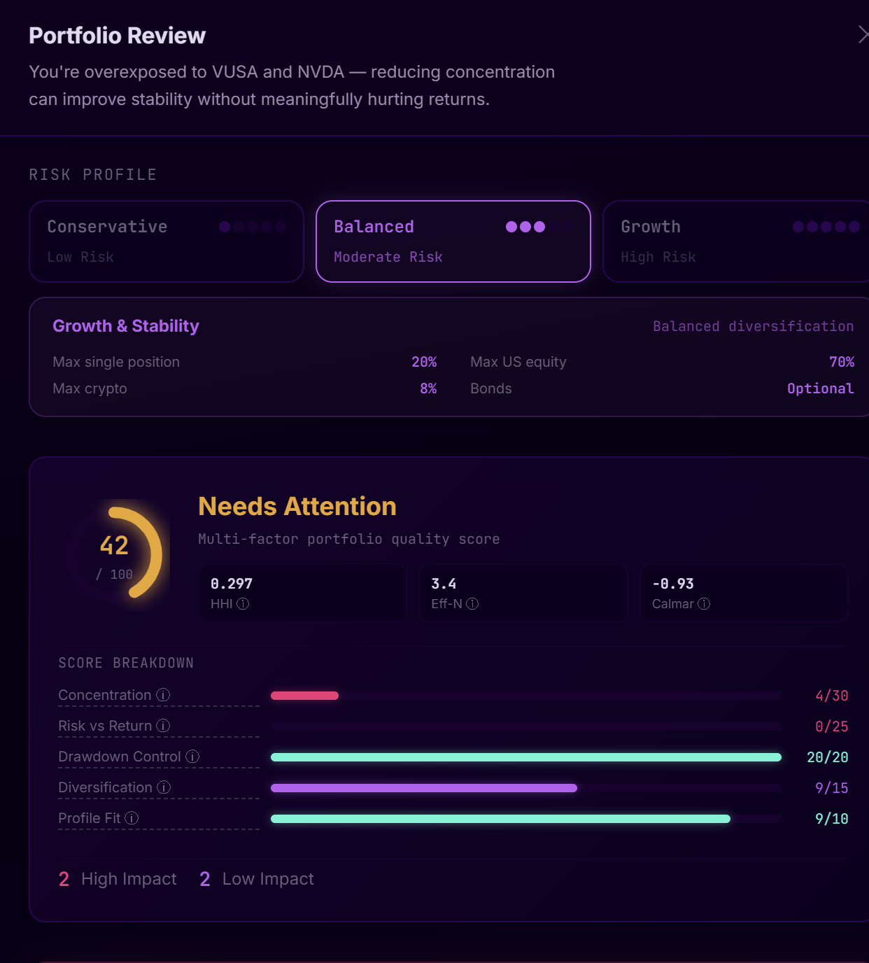Switch to the Growth risk profile
869x963 pixels.
[x=735, y=241]
